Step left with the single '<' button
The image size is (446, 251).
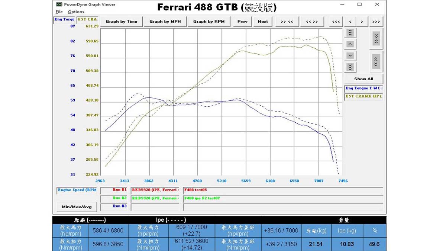coord(350,22)
